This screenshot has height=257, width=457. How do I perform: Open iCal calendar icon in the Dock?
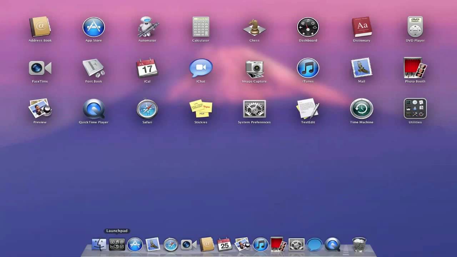(x=225, y=245)
